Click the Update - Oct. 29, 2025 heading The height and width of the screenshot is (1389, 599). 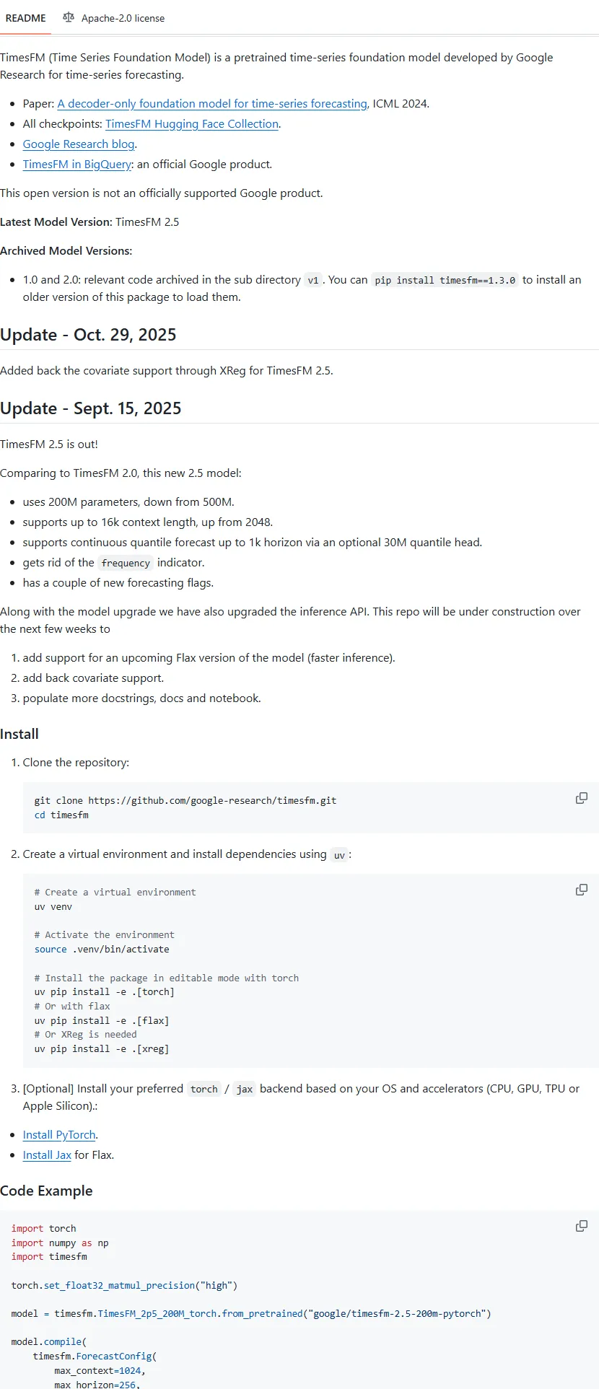[88, 335]
